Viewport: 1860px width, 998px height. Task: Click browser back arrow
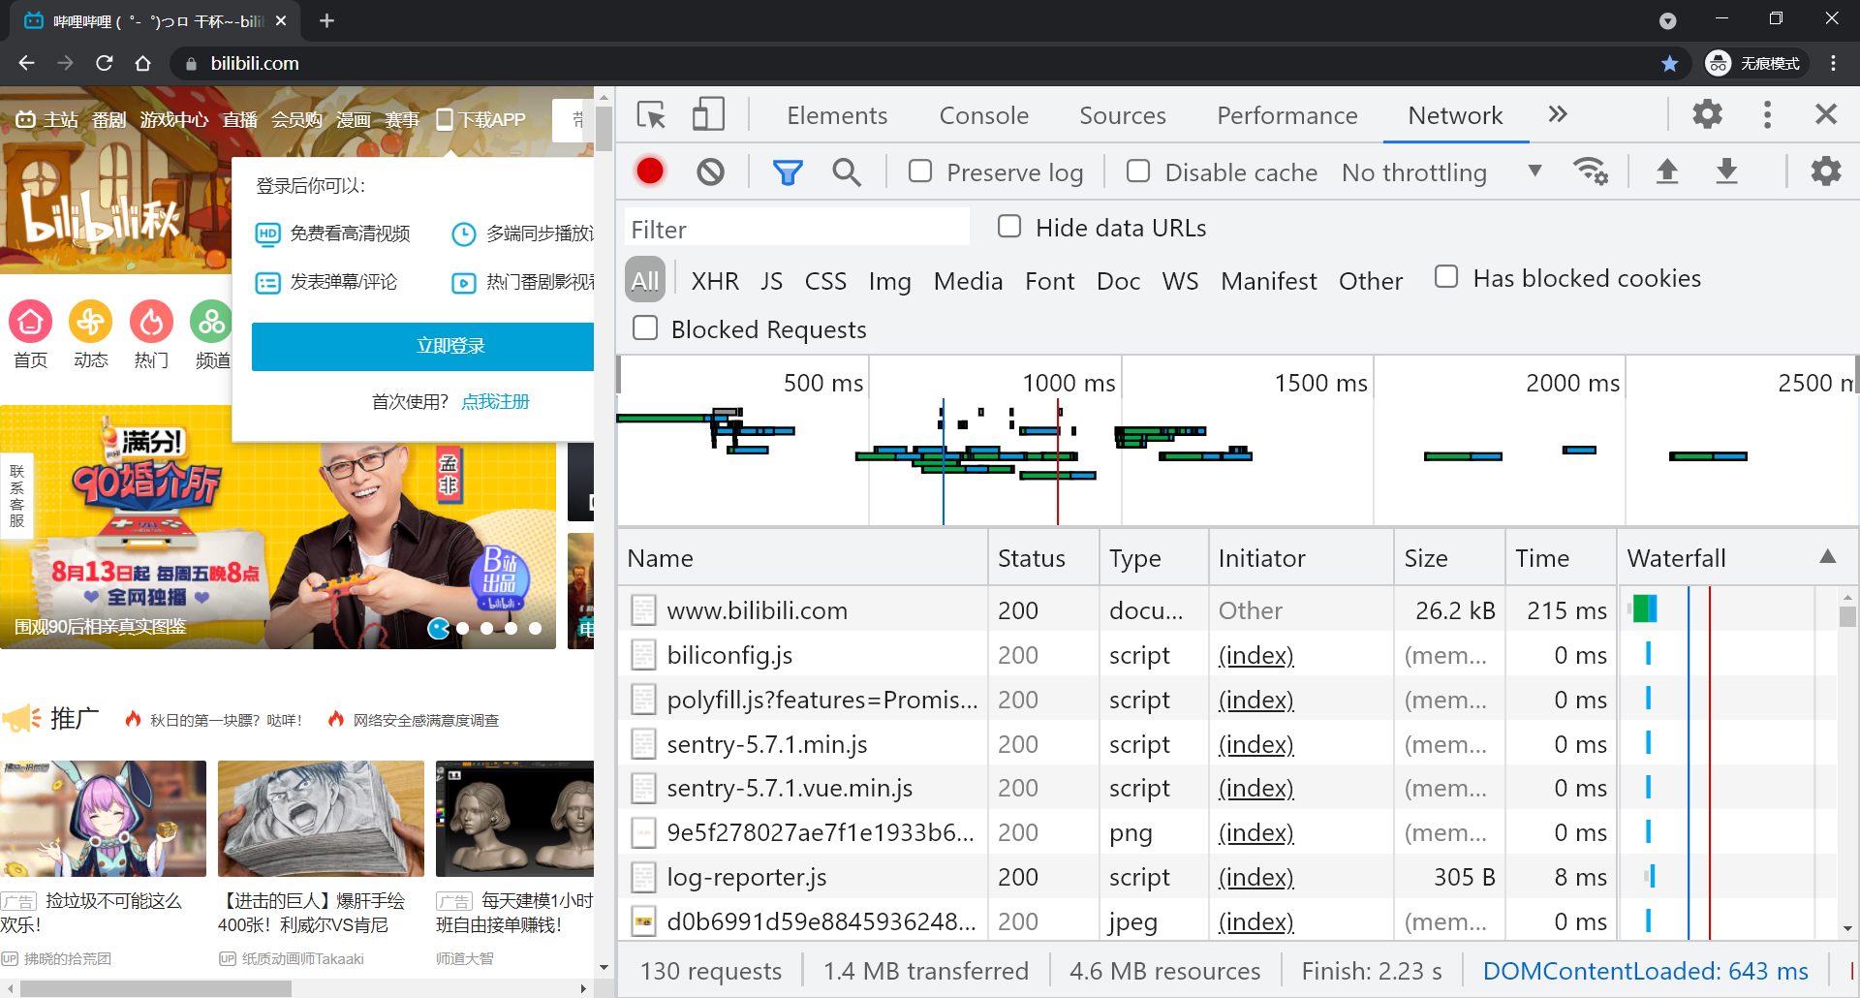[26, 63]
